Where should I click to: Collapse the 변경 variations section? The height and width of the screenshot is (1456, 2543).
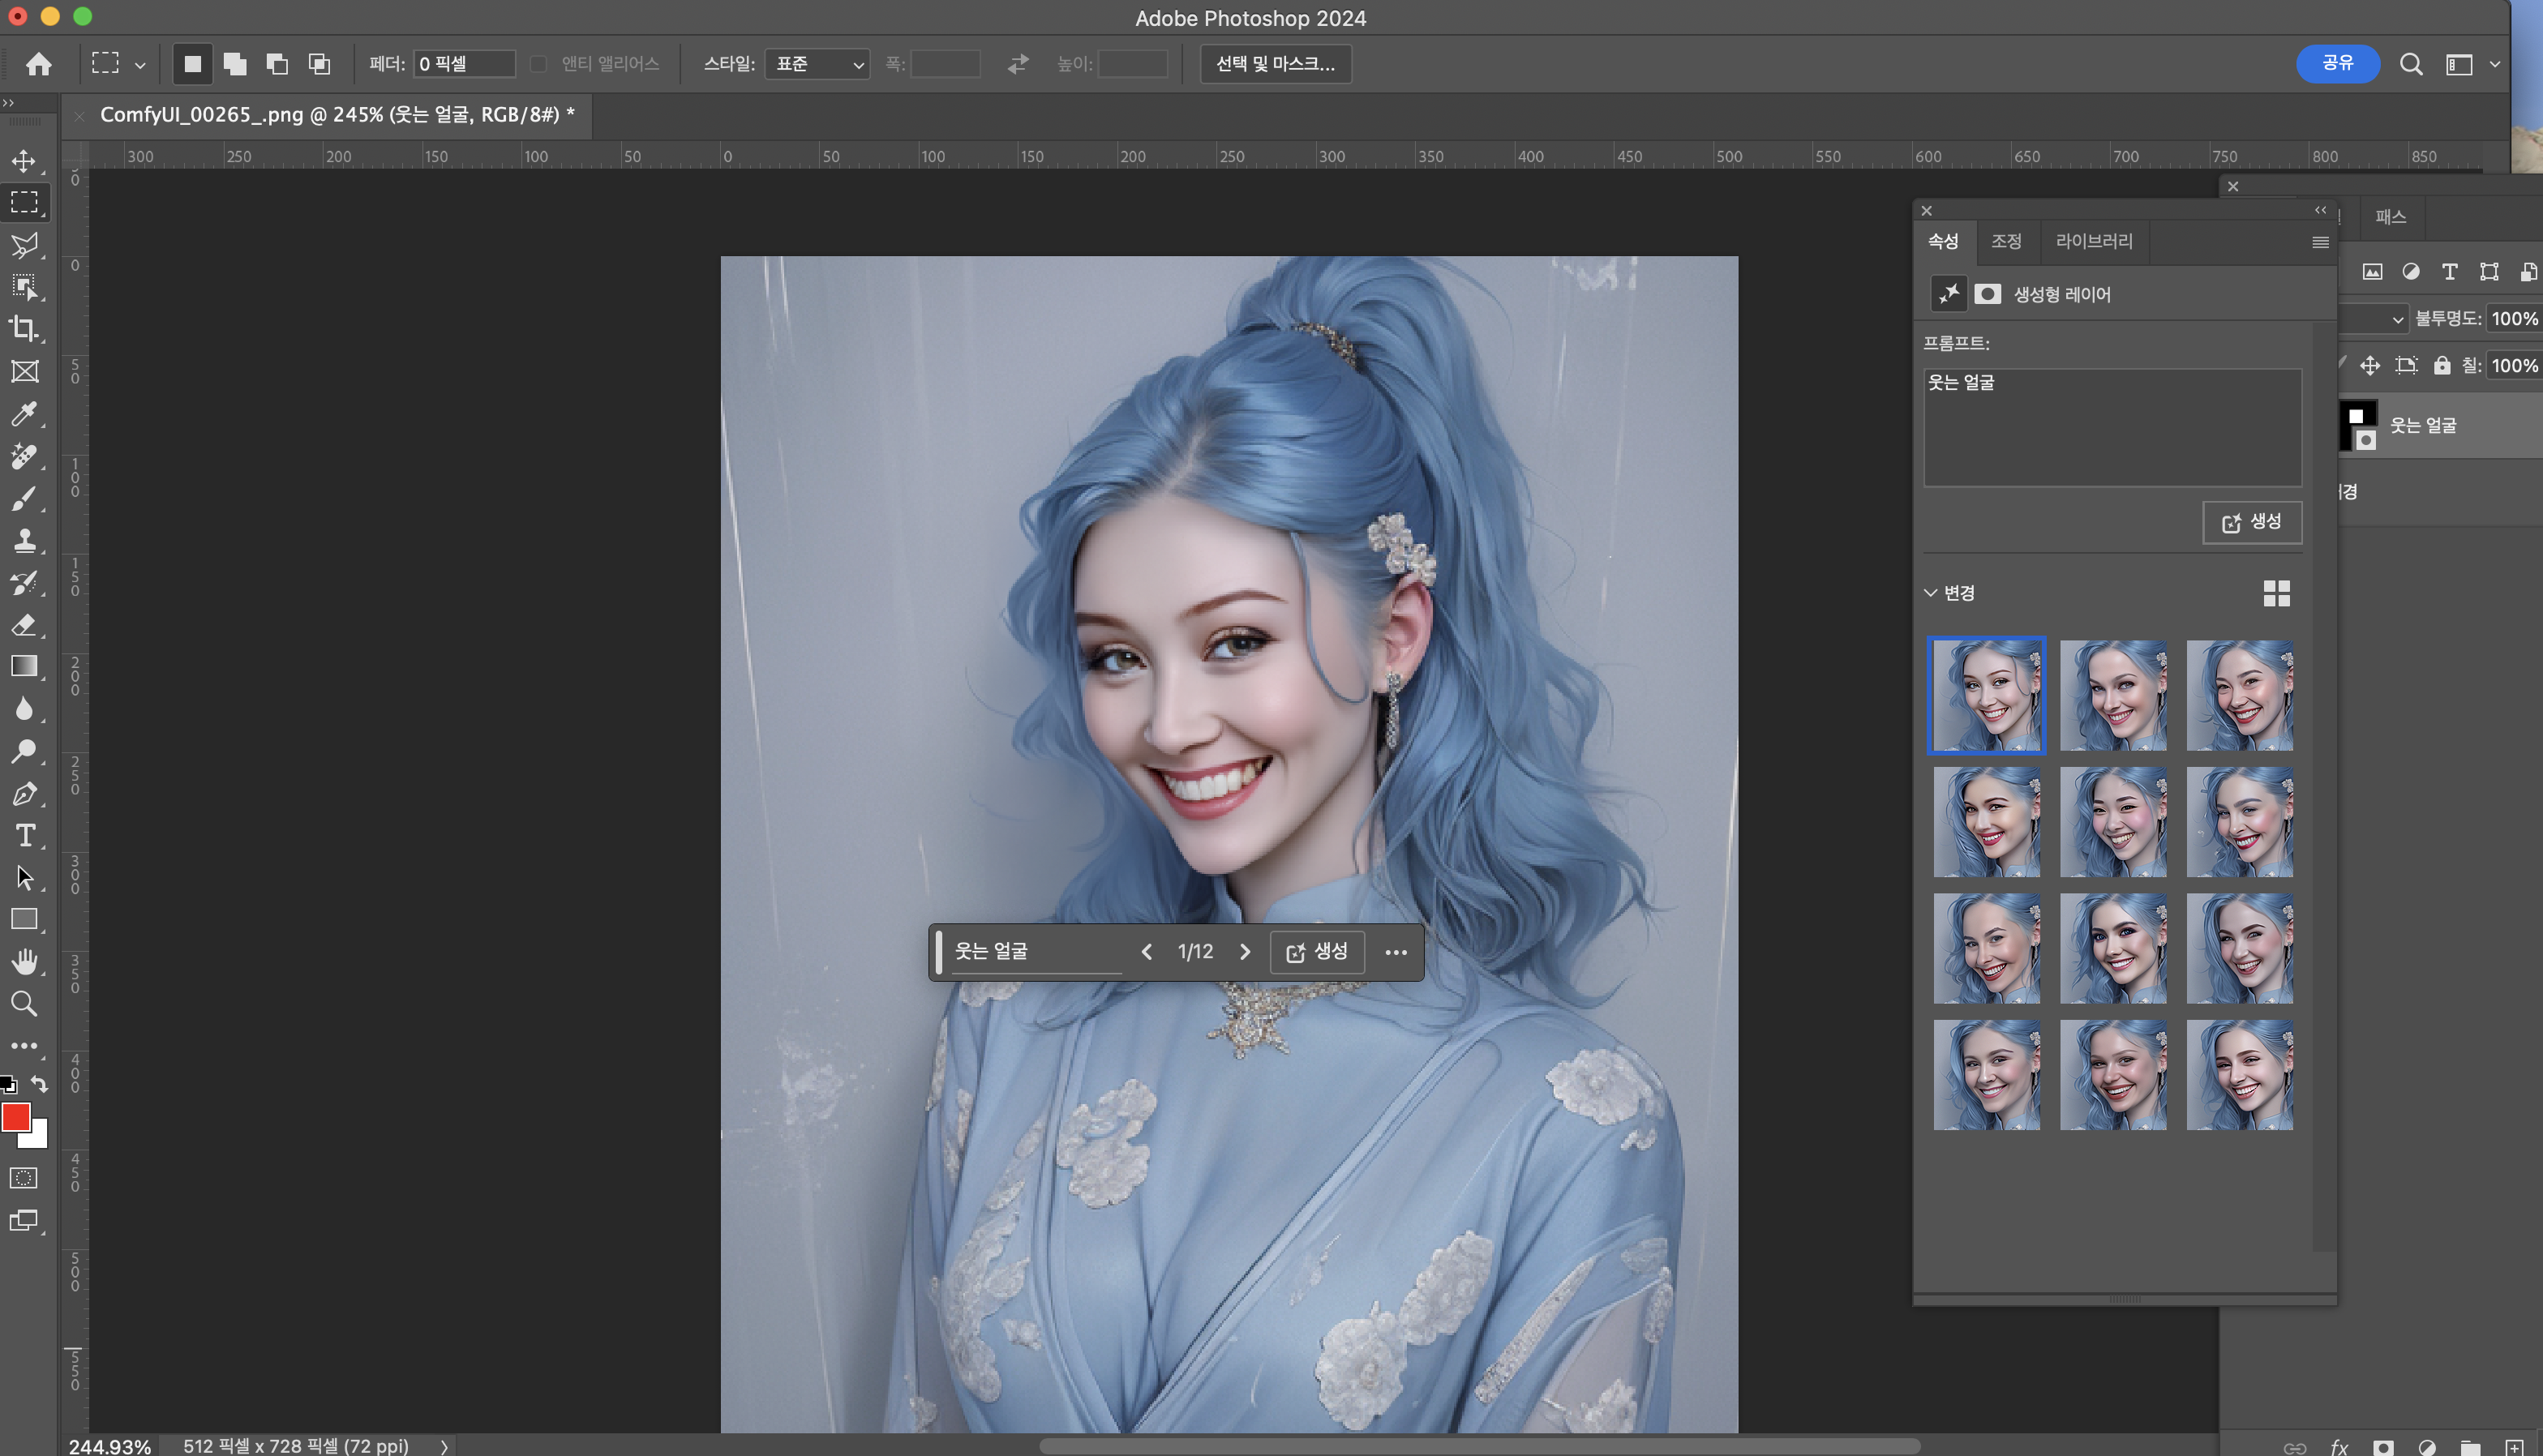pos(1930,593)
